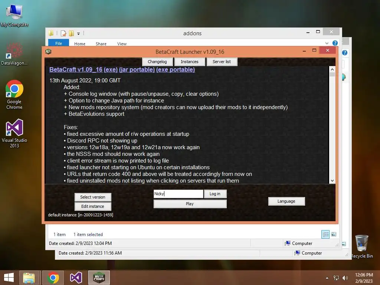Click Computer in rear window status bar
This screenshot has width=380, height=285.
[308, 253]
